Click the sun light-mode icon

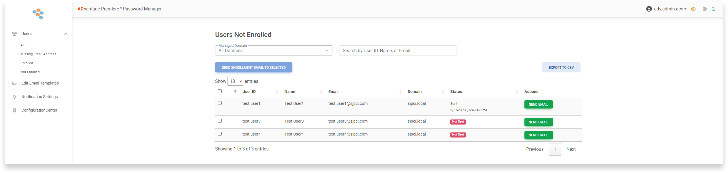click(x=693, y=9)
